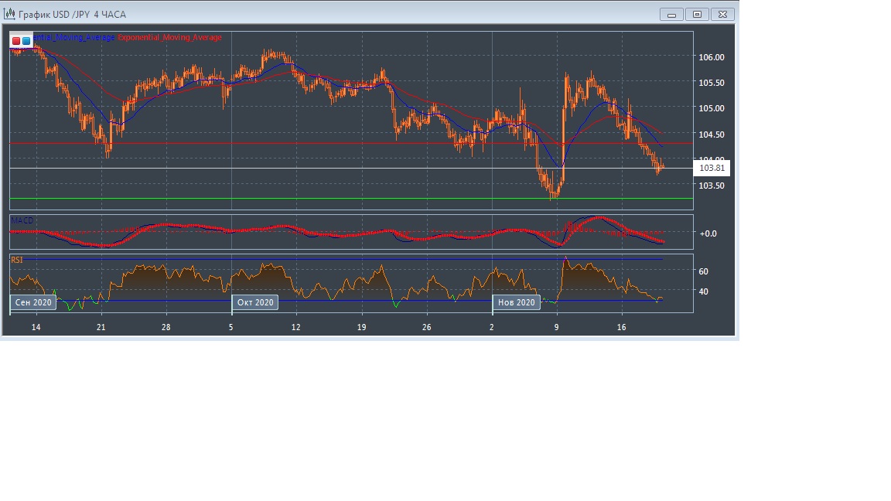
Task: Click the RSI 60 level label
Action: click(x=703, y=271)
